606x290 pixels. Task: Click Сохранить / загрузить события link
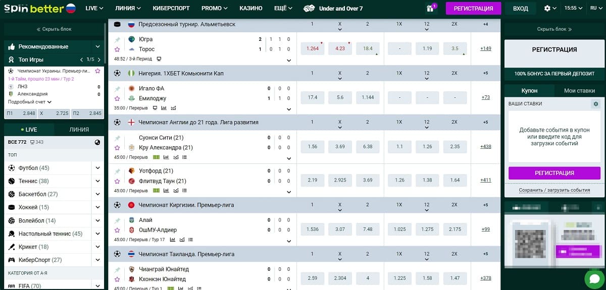tap(554, 190)
